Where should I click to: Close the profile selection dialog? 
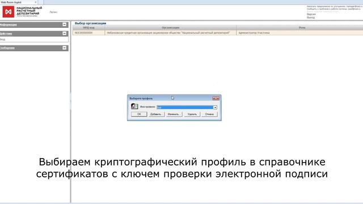(x=216, y=98)
